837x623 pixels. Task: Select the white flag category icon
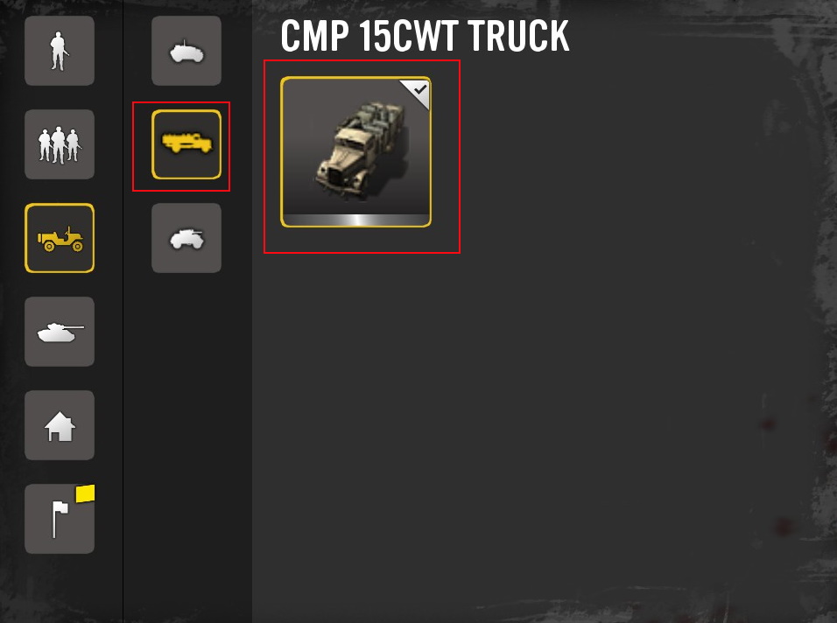pyautogui.click(x=60, y=519)
